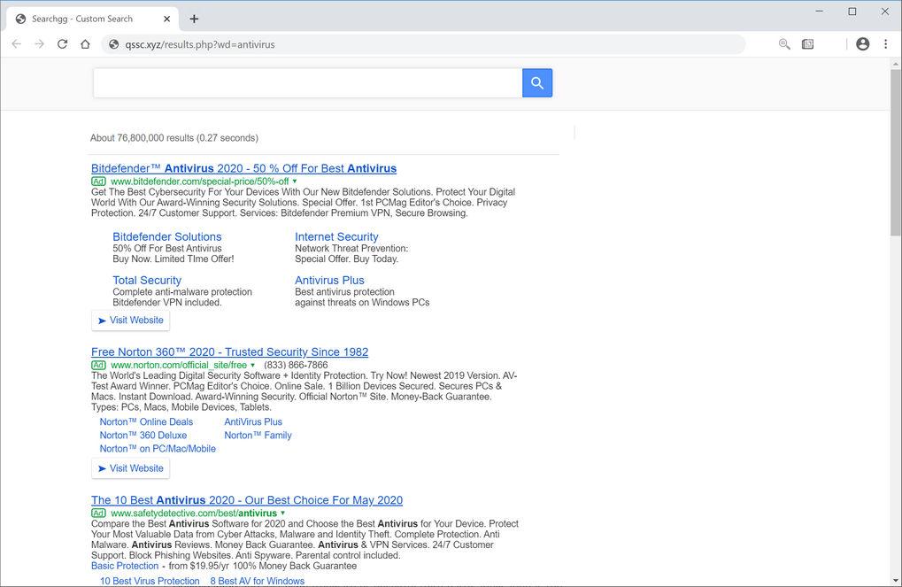Open the Bitdefender Total Security sitelink
902x587 pixels.
coord(147,280)
